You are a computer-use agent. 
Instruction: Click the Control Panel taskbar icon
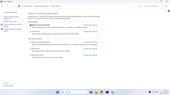coord(113,92)
